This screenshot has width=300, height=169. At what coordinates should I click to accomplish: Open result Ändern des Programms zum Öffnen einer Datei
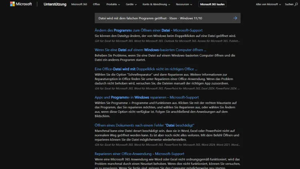148,30
